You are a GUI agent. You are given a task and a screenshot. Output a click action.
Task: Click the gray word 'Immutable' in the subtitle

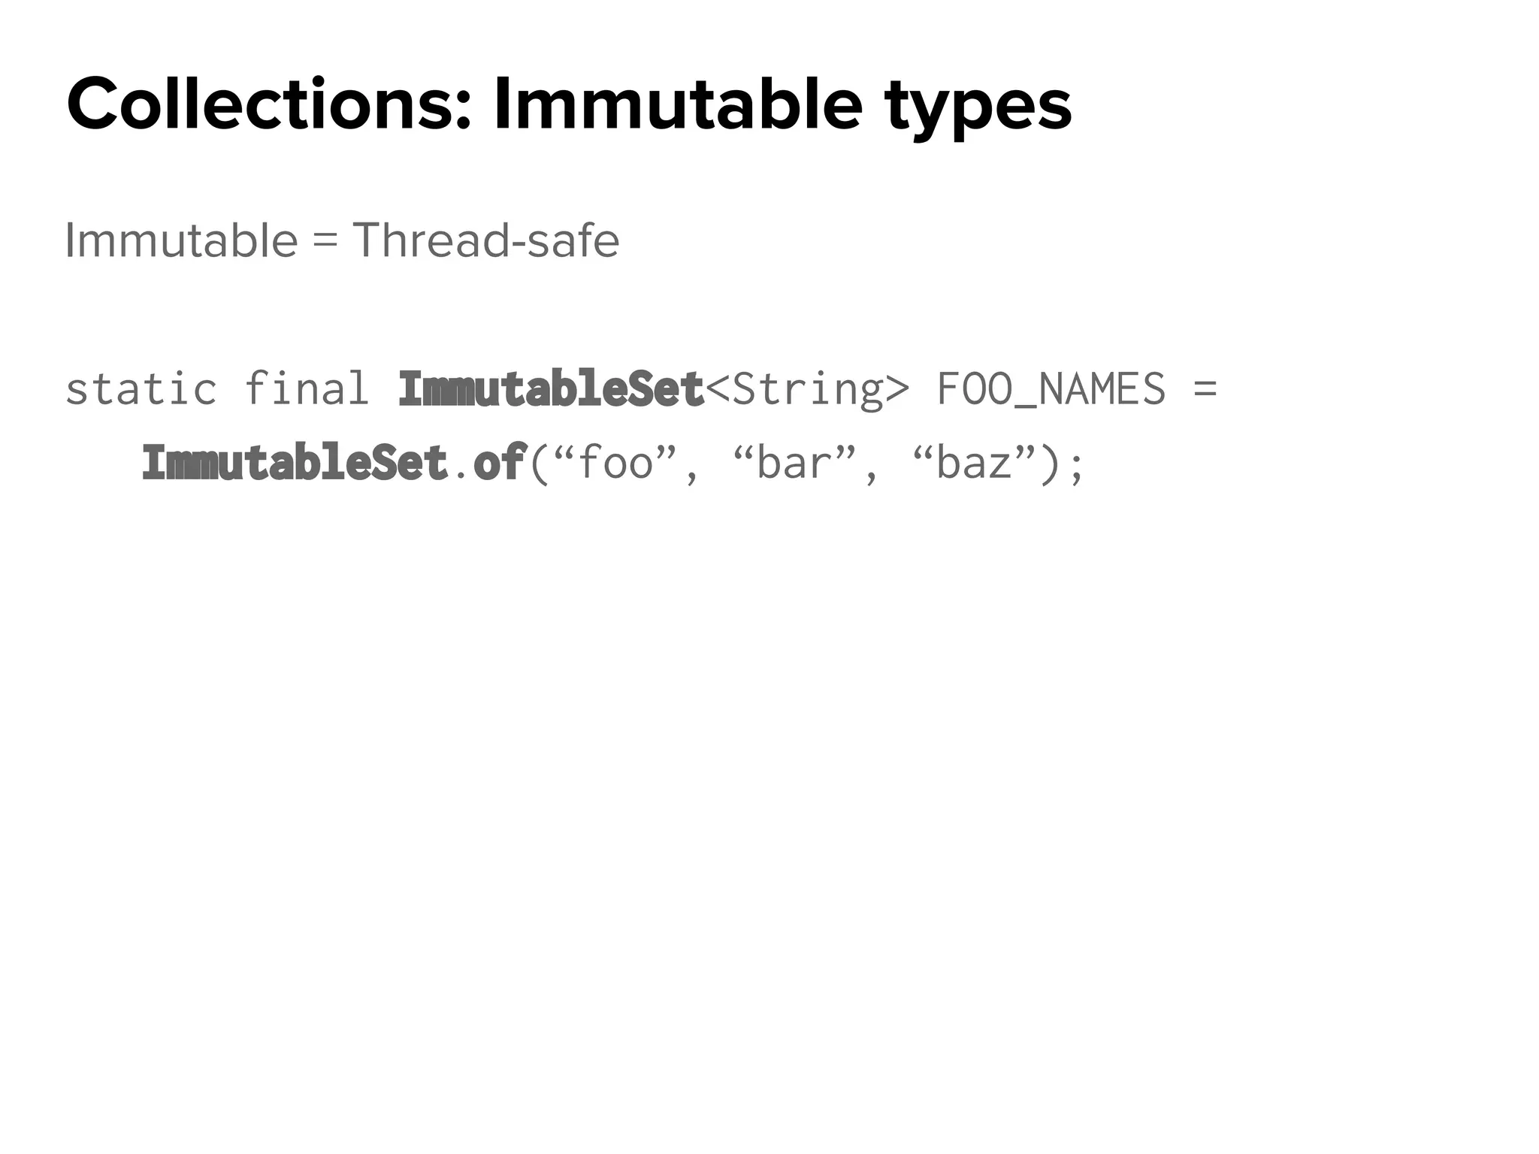click(x=181, y=240)
